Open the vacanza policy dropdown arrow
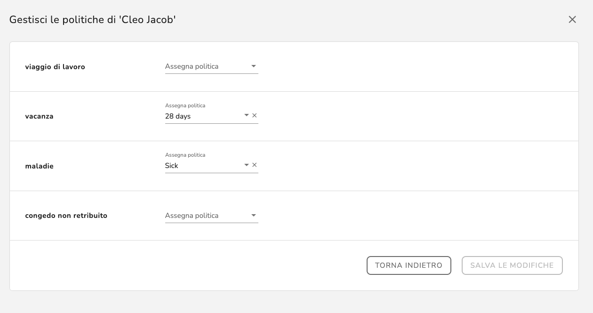The image size is (593, 313). 246,115
